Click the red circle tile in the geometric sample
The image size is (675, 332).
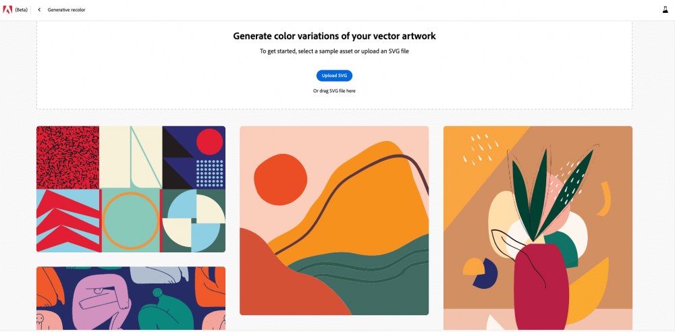coord(210,142)
